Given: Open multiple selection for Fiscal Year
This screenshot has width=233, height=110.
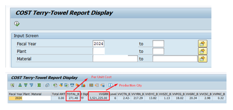Looking at the screenshot, I should click(202, 44).
